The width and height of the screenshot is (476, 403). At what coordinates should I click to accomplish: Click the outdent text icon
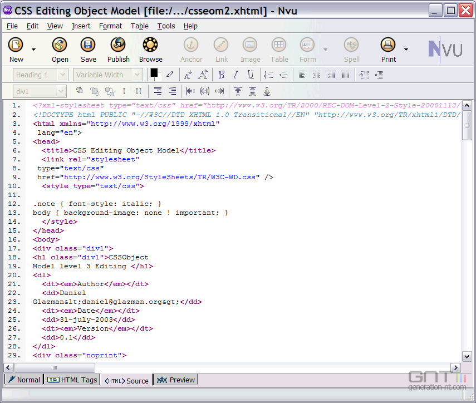pyautogui.click(x=379, y=75)
